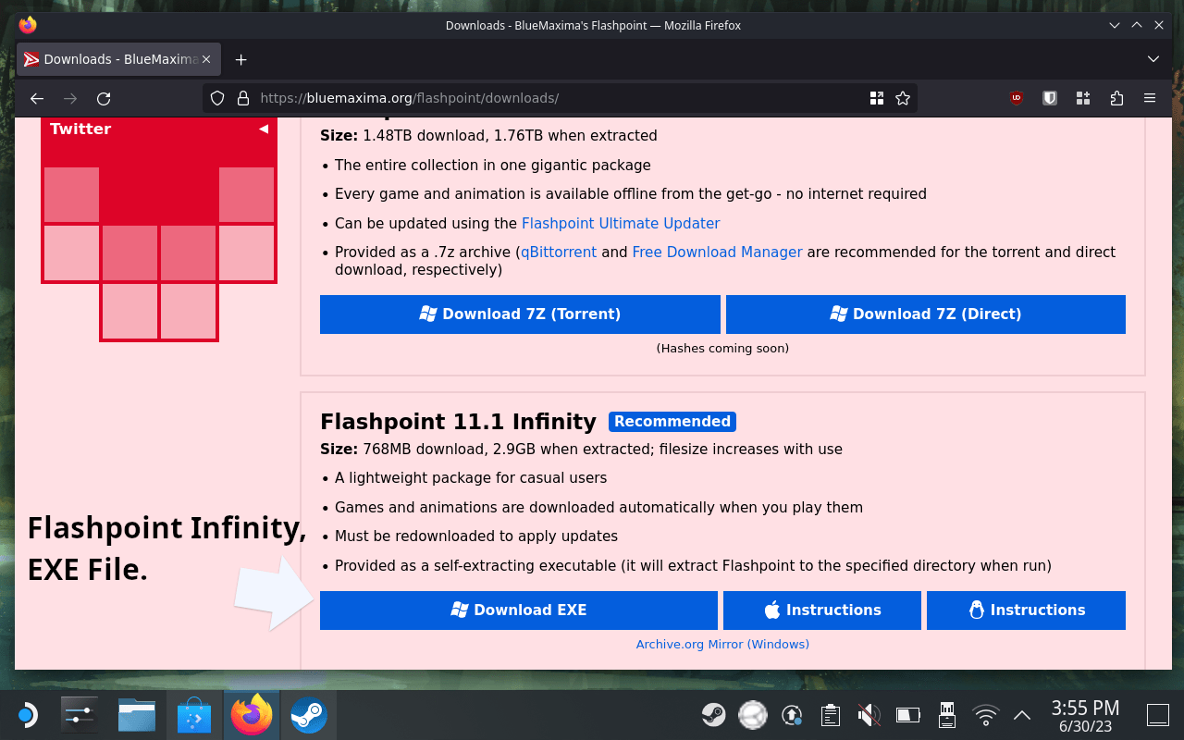Toggle tracking protection shield in address bar
The image size is (1184, 740).
tap(216, 97)
